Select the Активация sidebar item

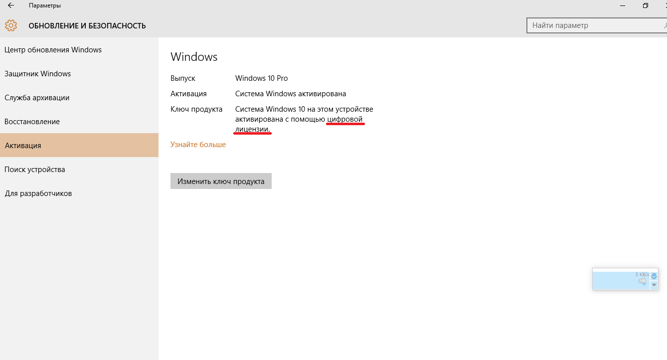coord(23,146)
